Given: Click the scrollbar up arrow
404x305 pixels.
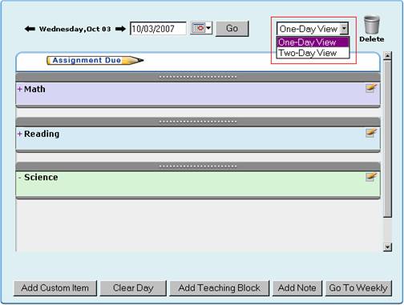Looking at the screenshot, I should [387, 55].
